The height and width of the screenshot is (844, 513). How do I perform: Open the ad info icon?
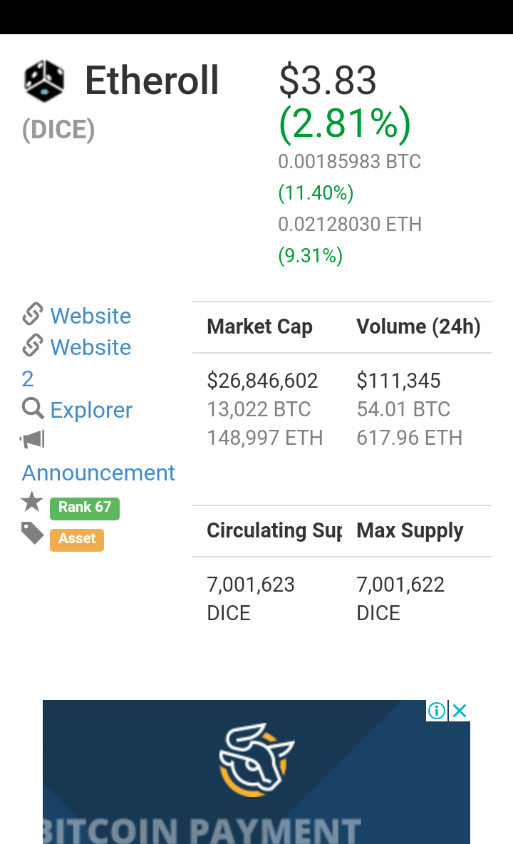[437, 711]
